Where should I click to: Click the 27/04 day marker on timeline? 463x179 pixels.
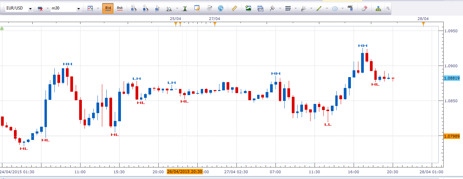[214, 19]
